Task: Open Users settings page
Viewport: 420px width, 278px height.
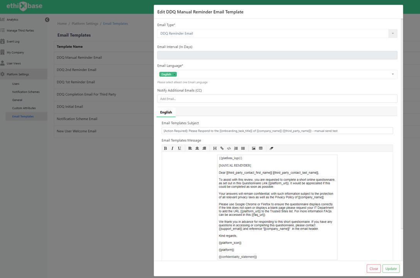Action: click(x=15, y=84)
